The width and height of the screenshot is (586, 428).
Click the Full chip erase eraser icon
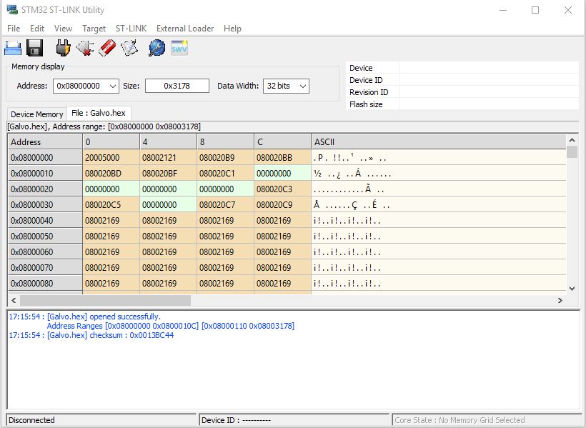click(x=107, y=48)
